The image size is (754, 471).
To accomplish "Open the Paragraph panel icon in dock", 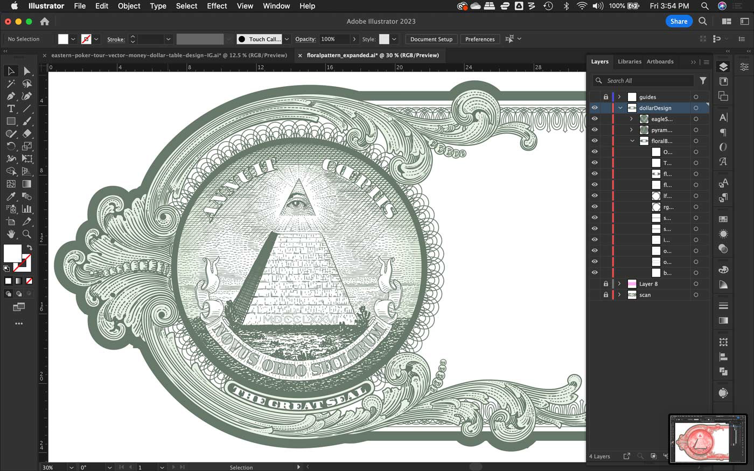I will [x=723, y=132].
